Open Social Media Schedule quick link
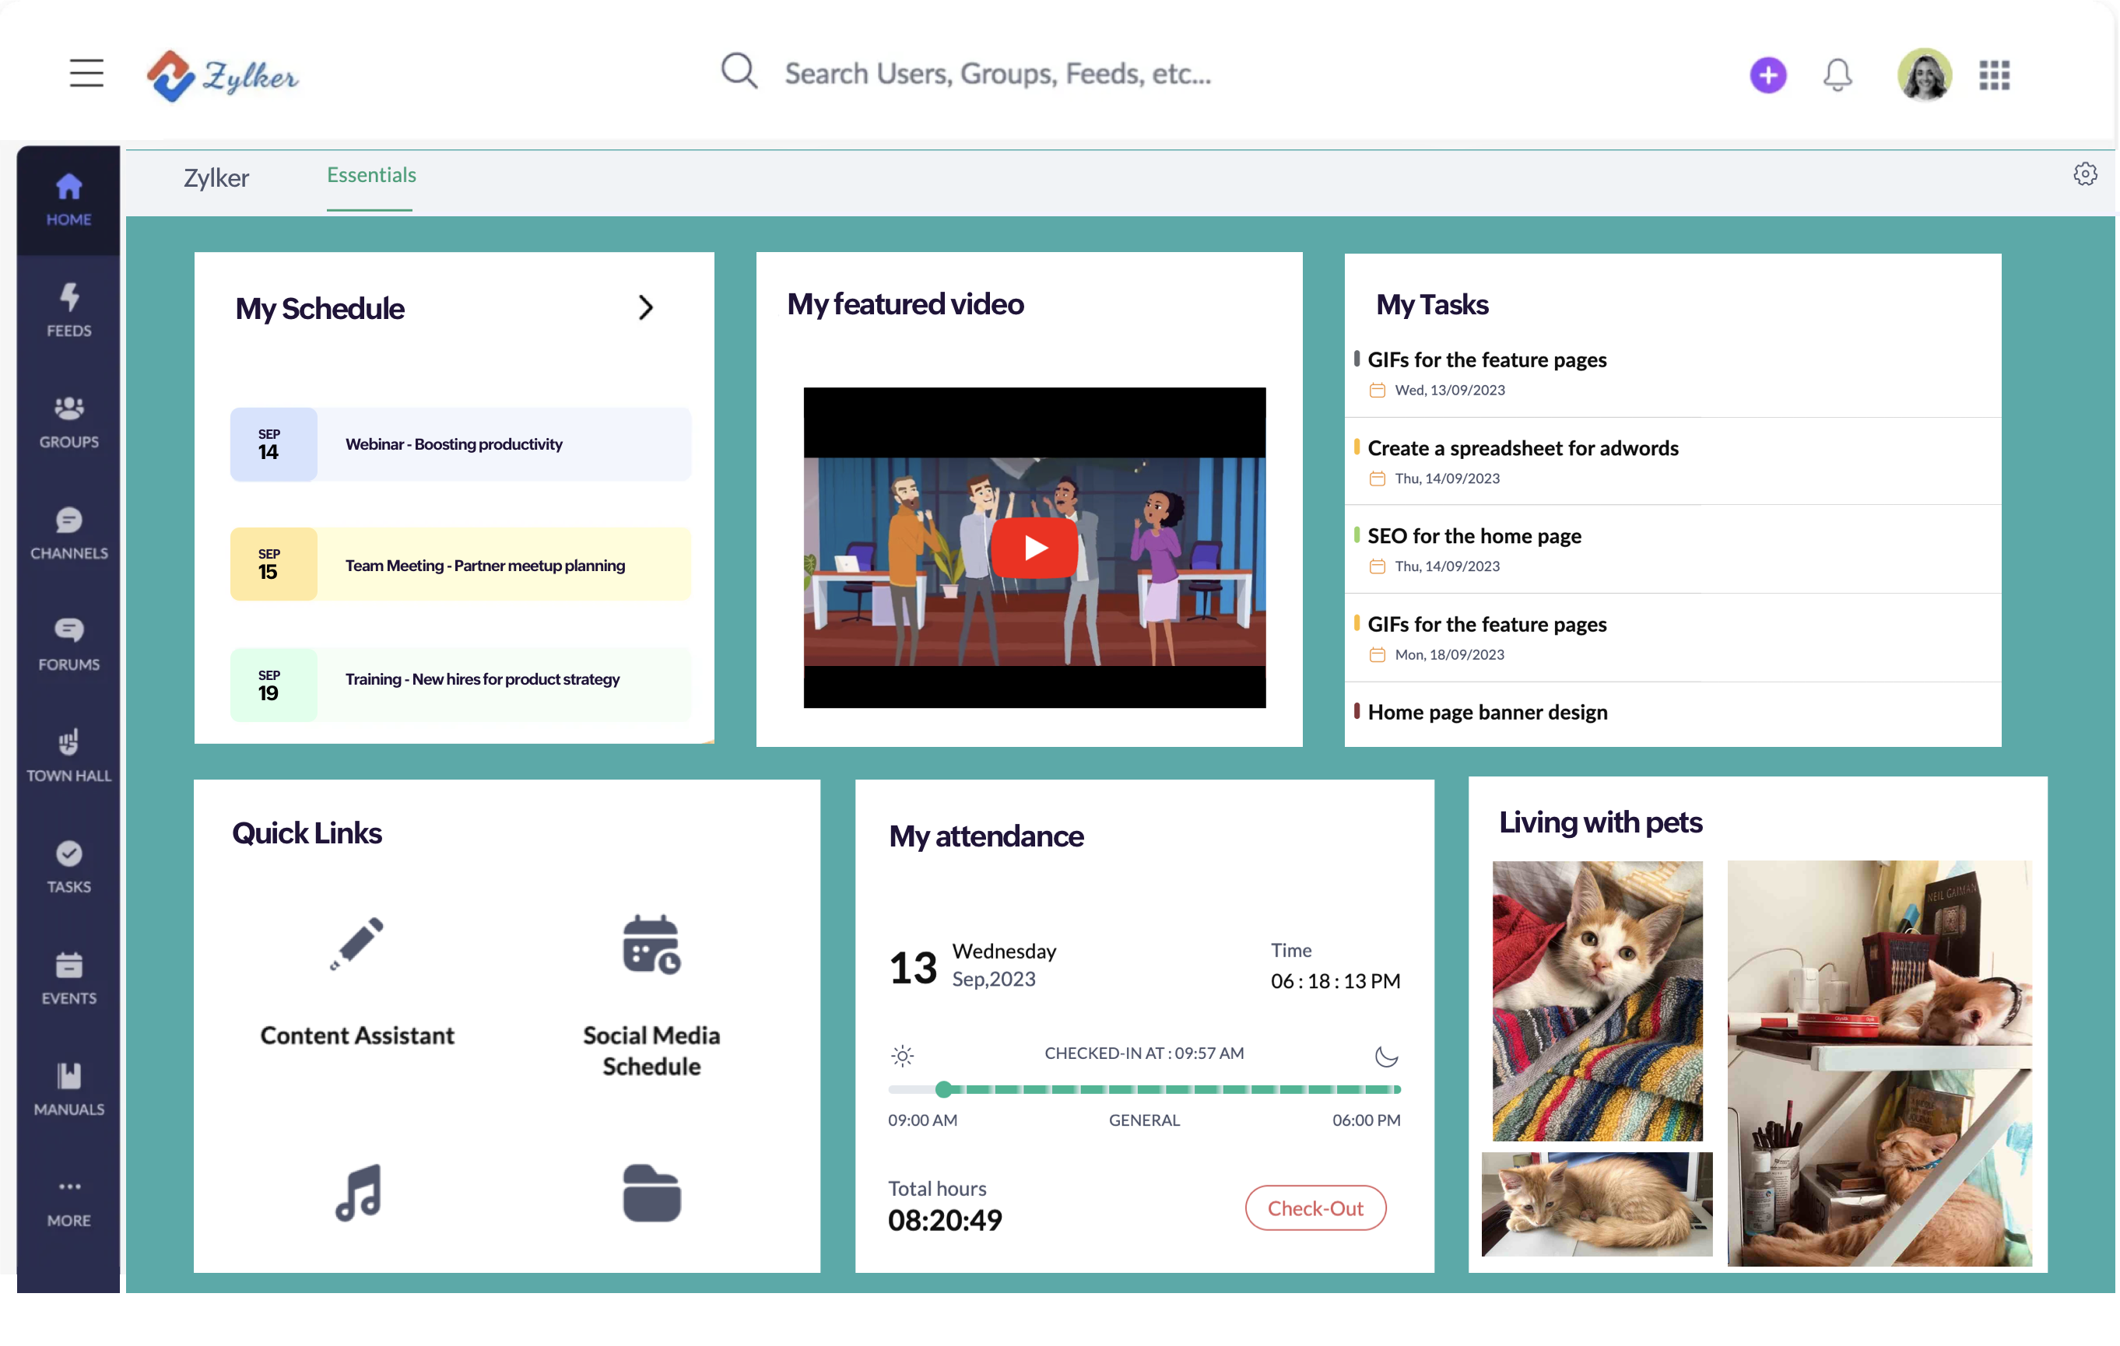The width and height of the screenshot is (2120, 1346). point(651,995)
